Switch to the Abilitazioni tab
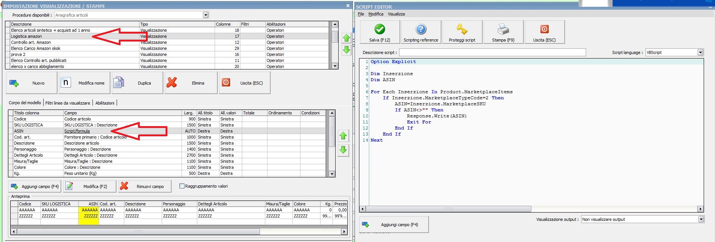715x242 pixels. coord(105,103)
